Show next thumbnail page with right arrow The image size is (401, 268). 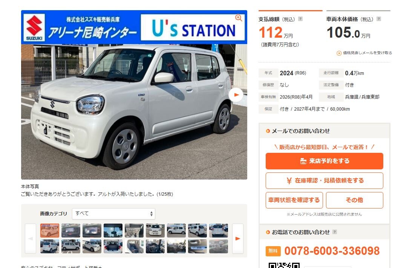[237, 239]
